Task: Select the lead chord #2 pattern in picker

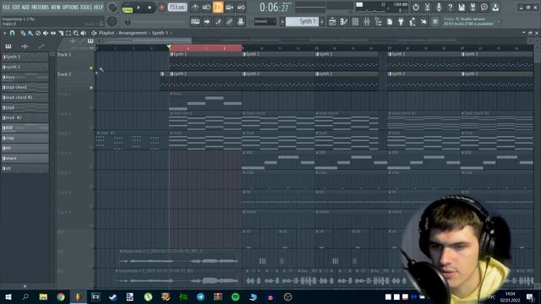Action: [25, 98]
